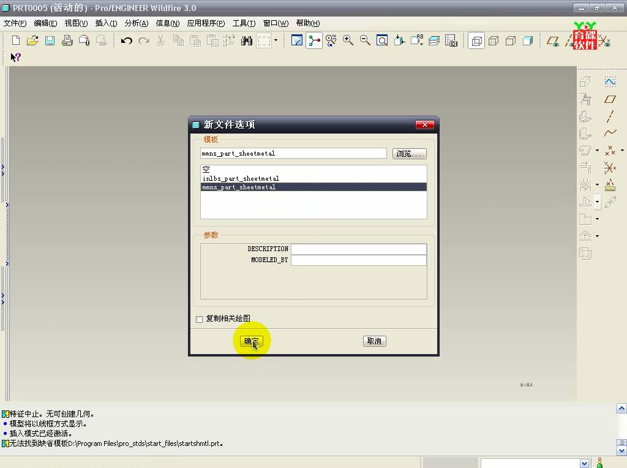Viewport: 627px width, 468px height.
Task: Switch to hidden line display mode
Action: click(x=494, y=40)
